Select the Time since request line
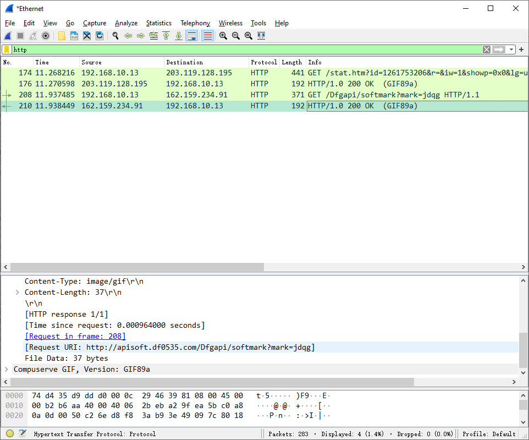 (115, 325)
